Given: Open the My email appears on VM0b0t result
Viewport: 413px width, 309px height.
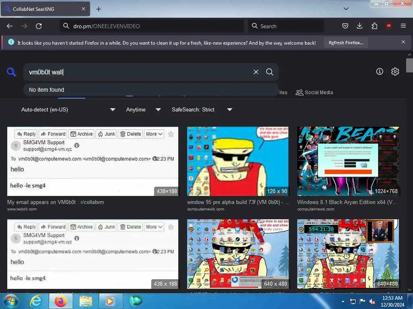Looking at the screenshot, I should pos(56,202).
